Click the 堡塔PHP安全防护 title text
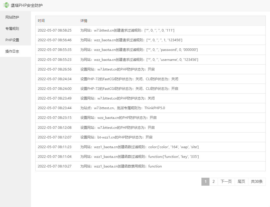 pos(27,5)
